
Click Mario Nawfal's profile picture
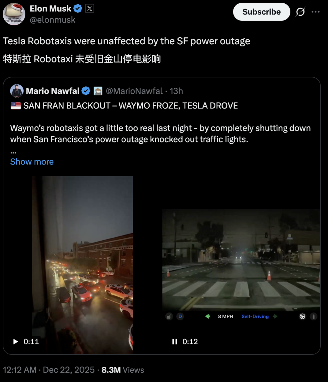coord(17,91)
